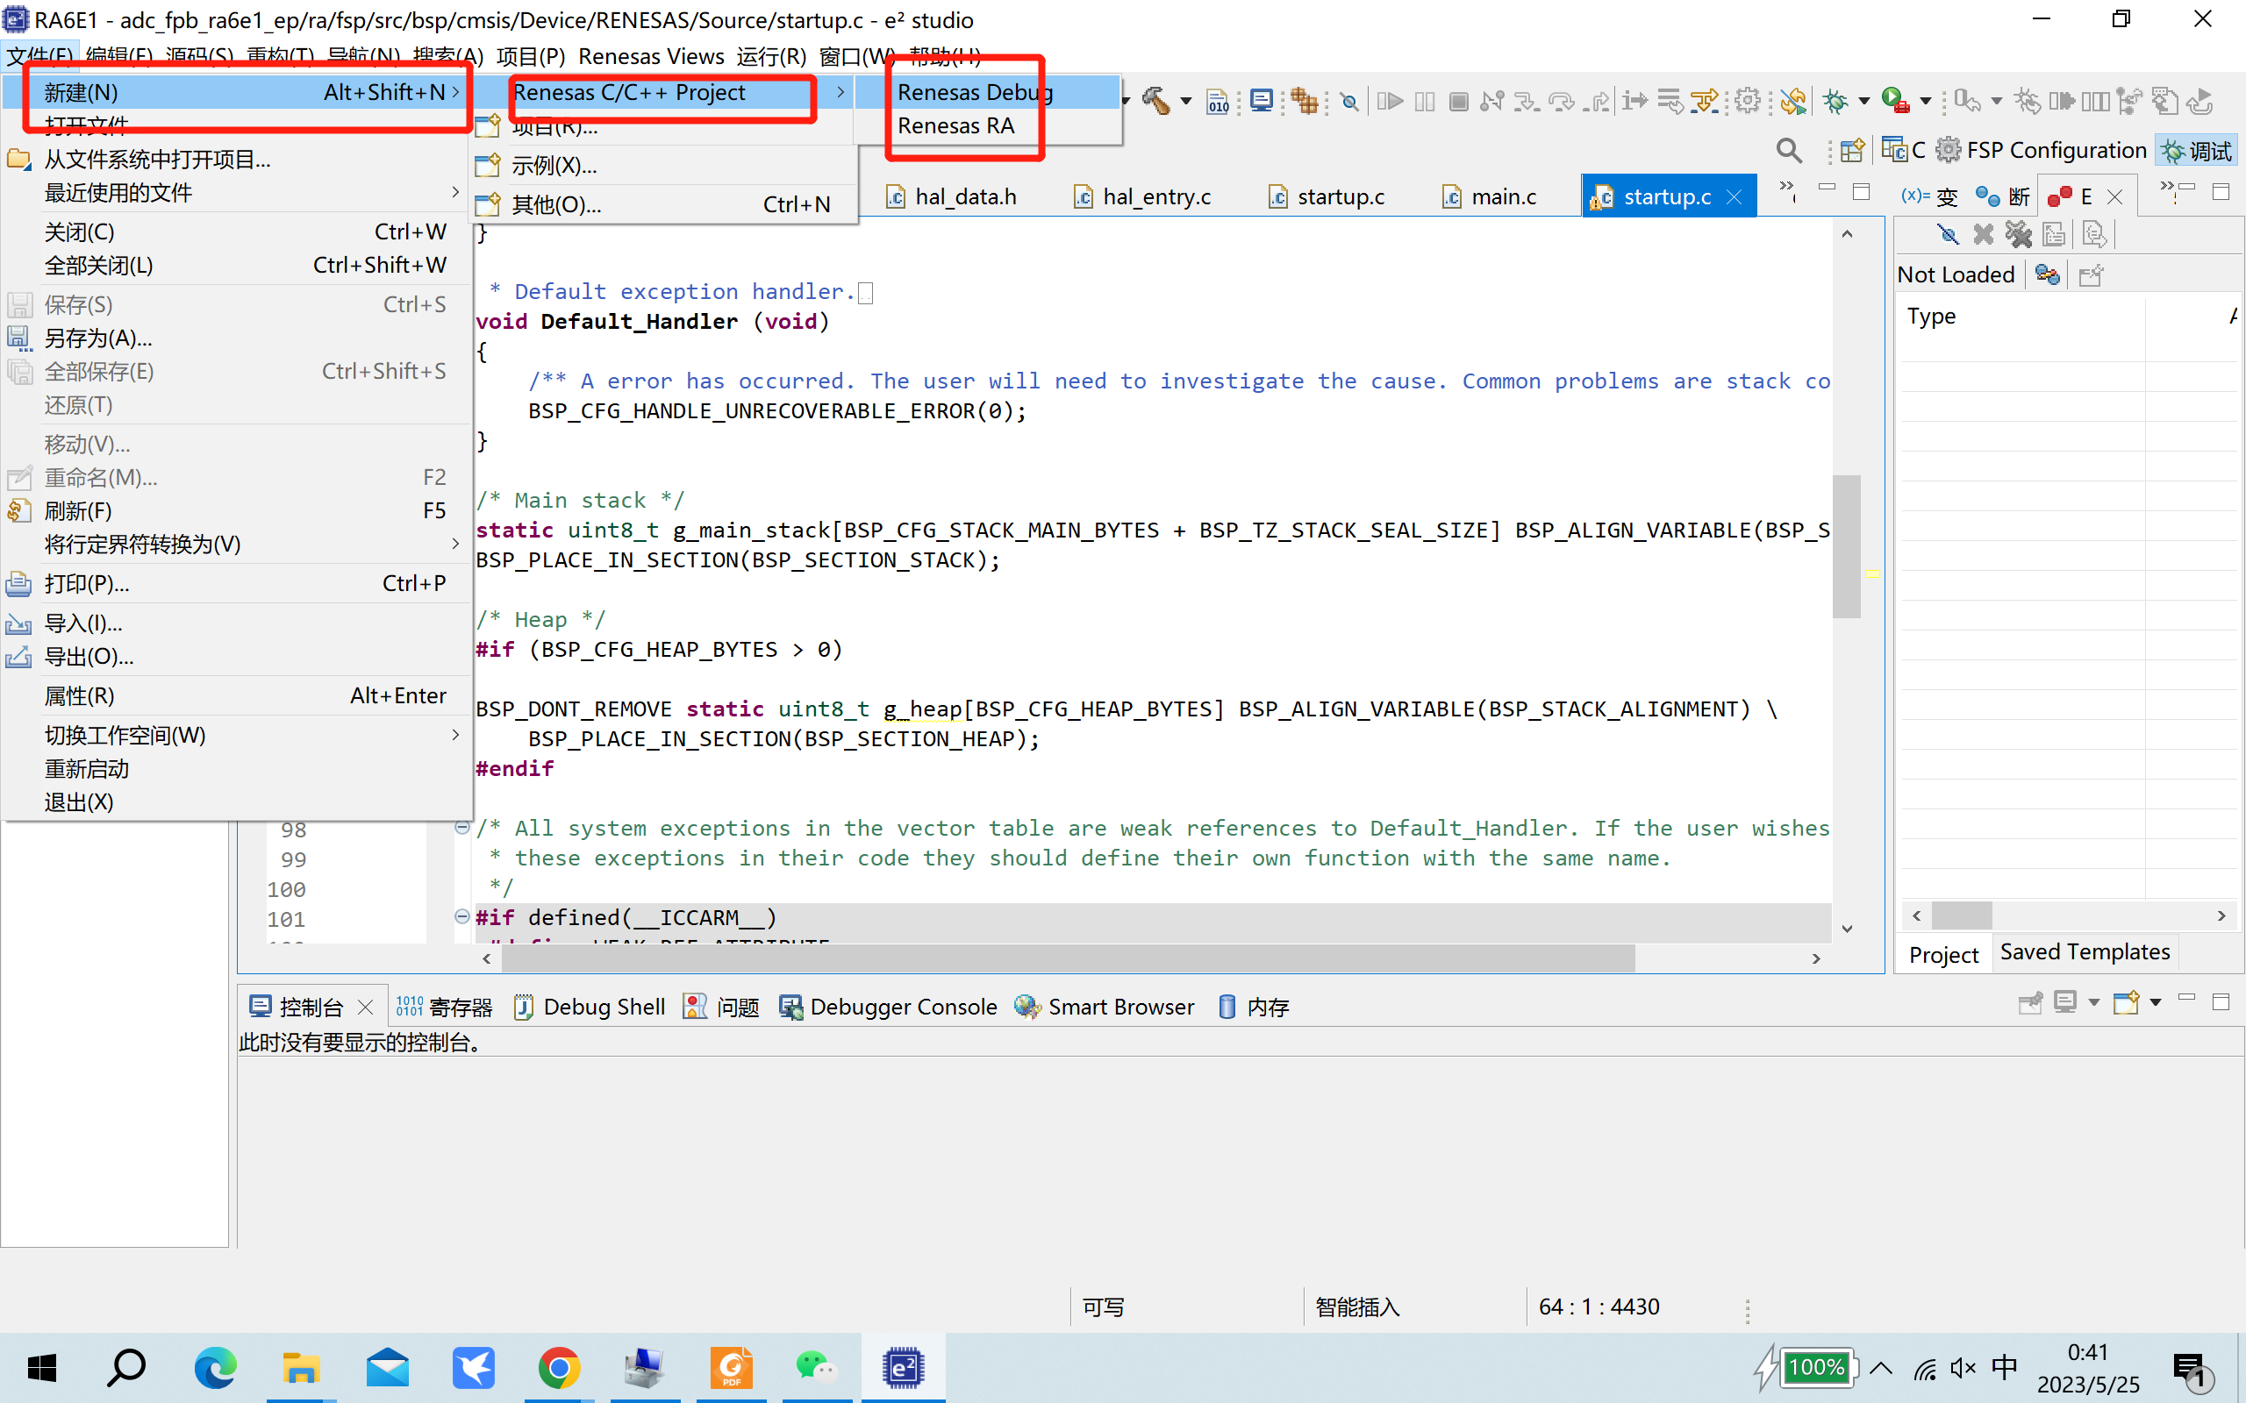This screenshot has height=1403, width=2246.
Task: Click the yellow arrows sync toolbar icon
Action: (1793, 100)
